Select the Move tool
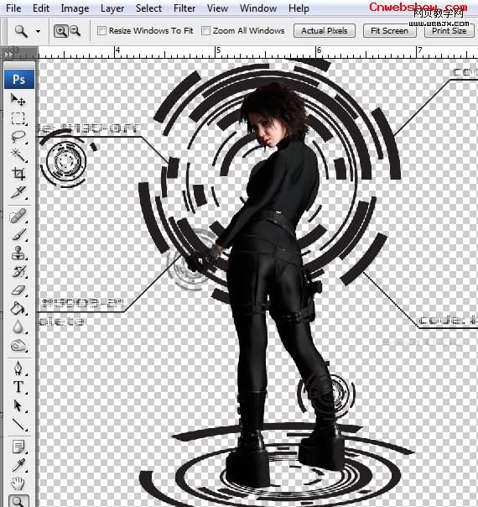Screen dimensions: 478x507 tap(18, 100)
